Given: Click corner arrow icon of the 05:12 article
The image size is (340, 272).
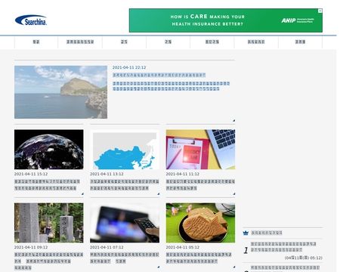Looking at the screenshot, I should tap(234, 267).
